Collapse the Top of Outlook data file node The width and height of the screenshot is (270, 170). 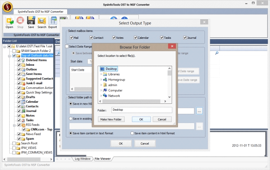pos(10,56)
